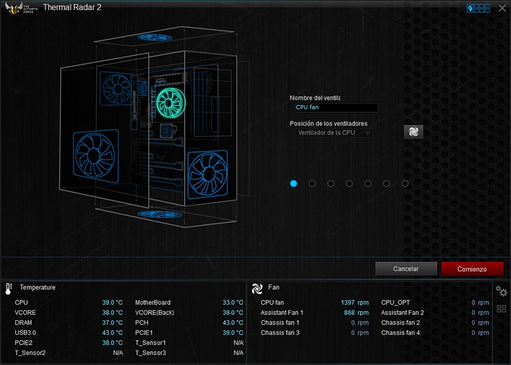Screen dimensions: 511x365
Task: Click the VCORE(Back) label
Action: point(155,313)
